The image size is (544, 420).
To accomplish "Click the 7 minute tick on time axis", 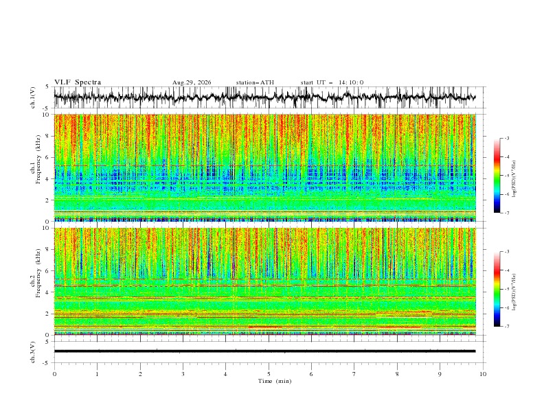I will point(354,374).
